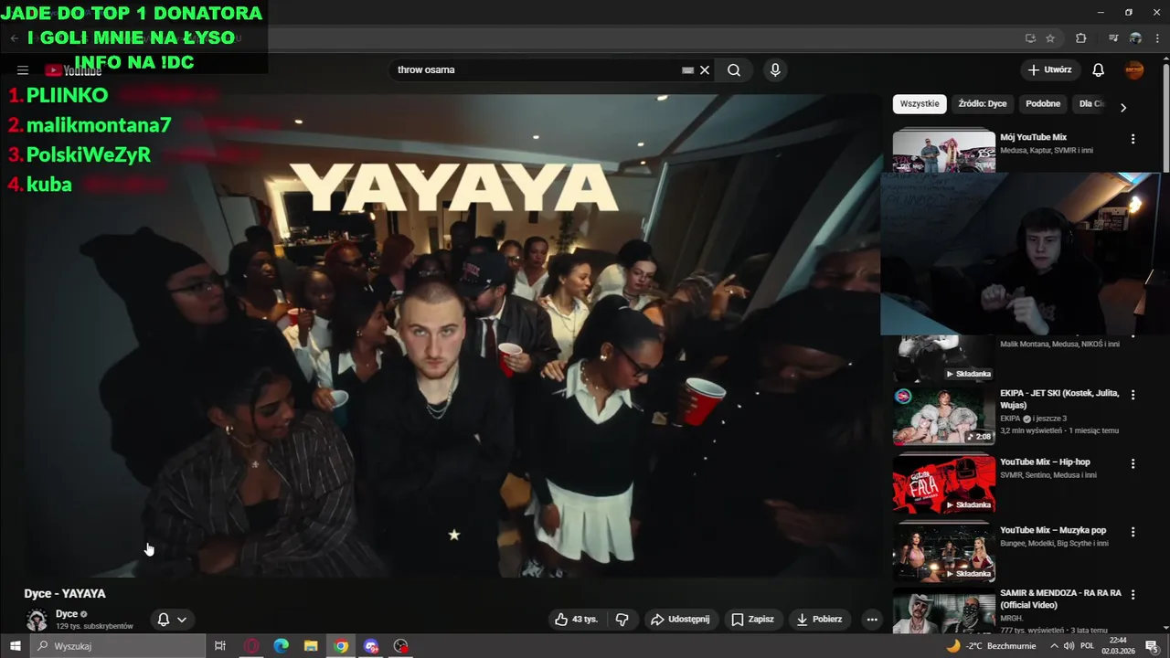Click Utwórz create button
1170x658 pixels.
(1049, 70)
